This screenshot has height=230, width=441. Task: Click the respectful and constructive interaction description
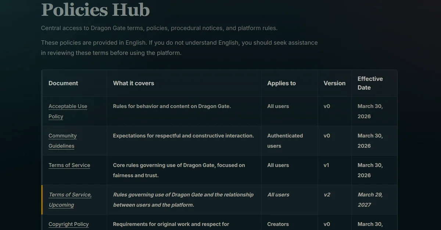pos(183,136)
